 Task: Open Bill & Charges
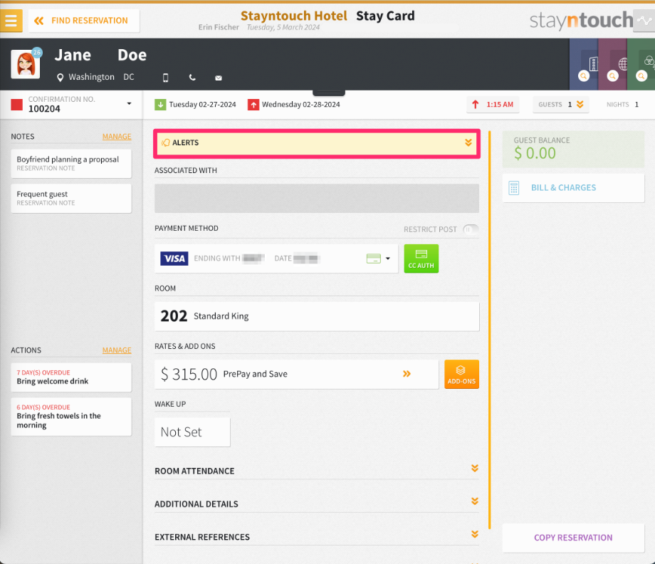tap(573, 188)
